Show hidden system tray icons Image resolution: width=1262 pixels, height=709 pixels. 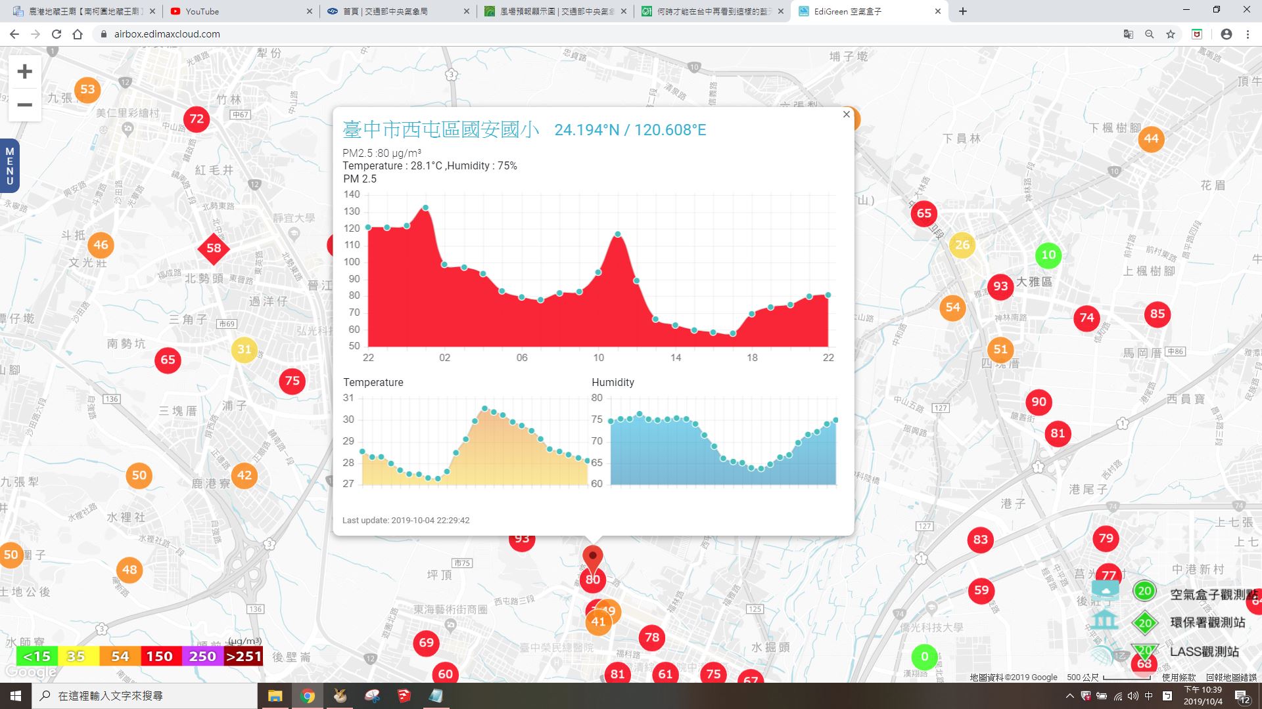pyautogui.click(x=1069, y=696)
